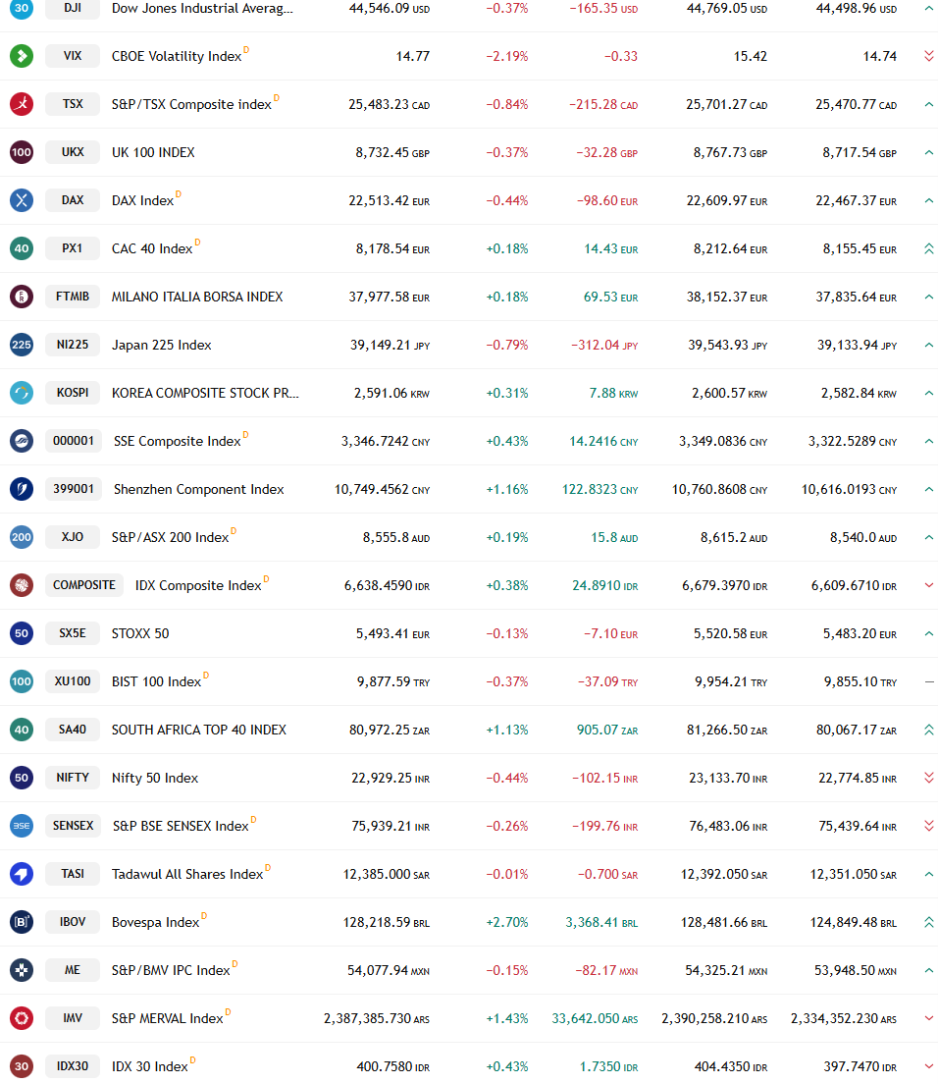The height and width of the screenshot is (1084, 938).
Task: Open the S&P/BMV IPC Index link
Action: click(x=171, y=970)
